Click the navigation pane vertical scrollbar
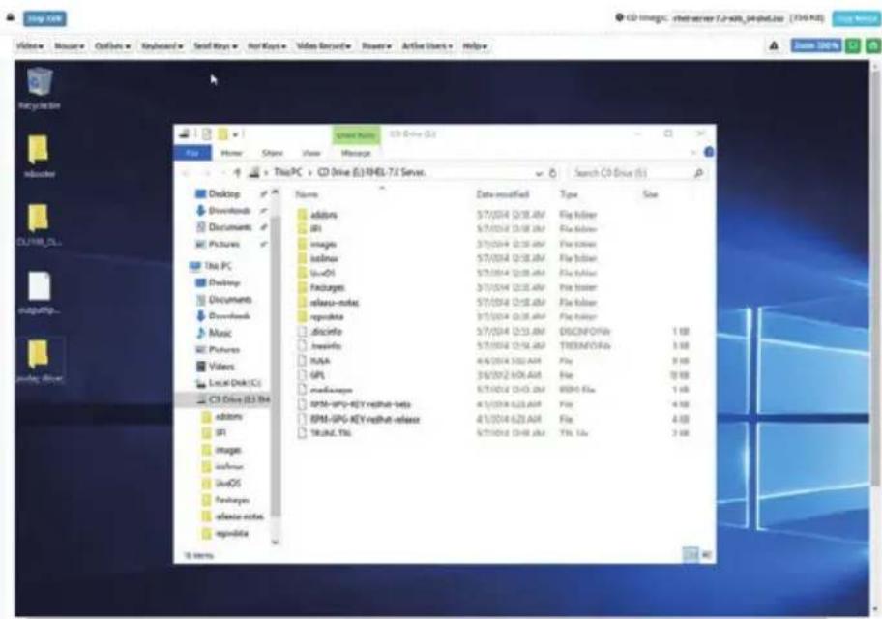882x619 pixels. pos(275,366)
